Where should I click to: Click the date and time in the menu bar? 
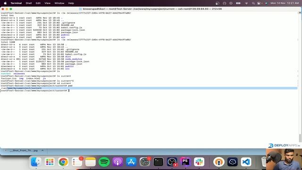[285, 3]
